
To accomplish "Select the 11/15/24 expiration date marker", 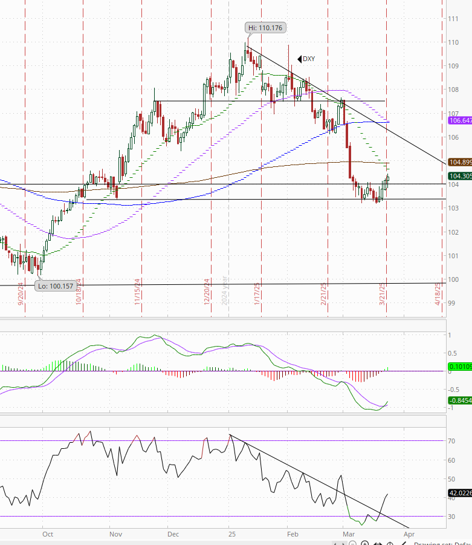I will click(137, 292).
